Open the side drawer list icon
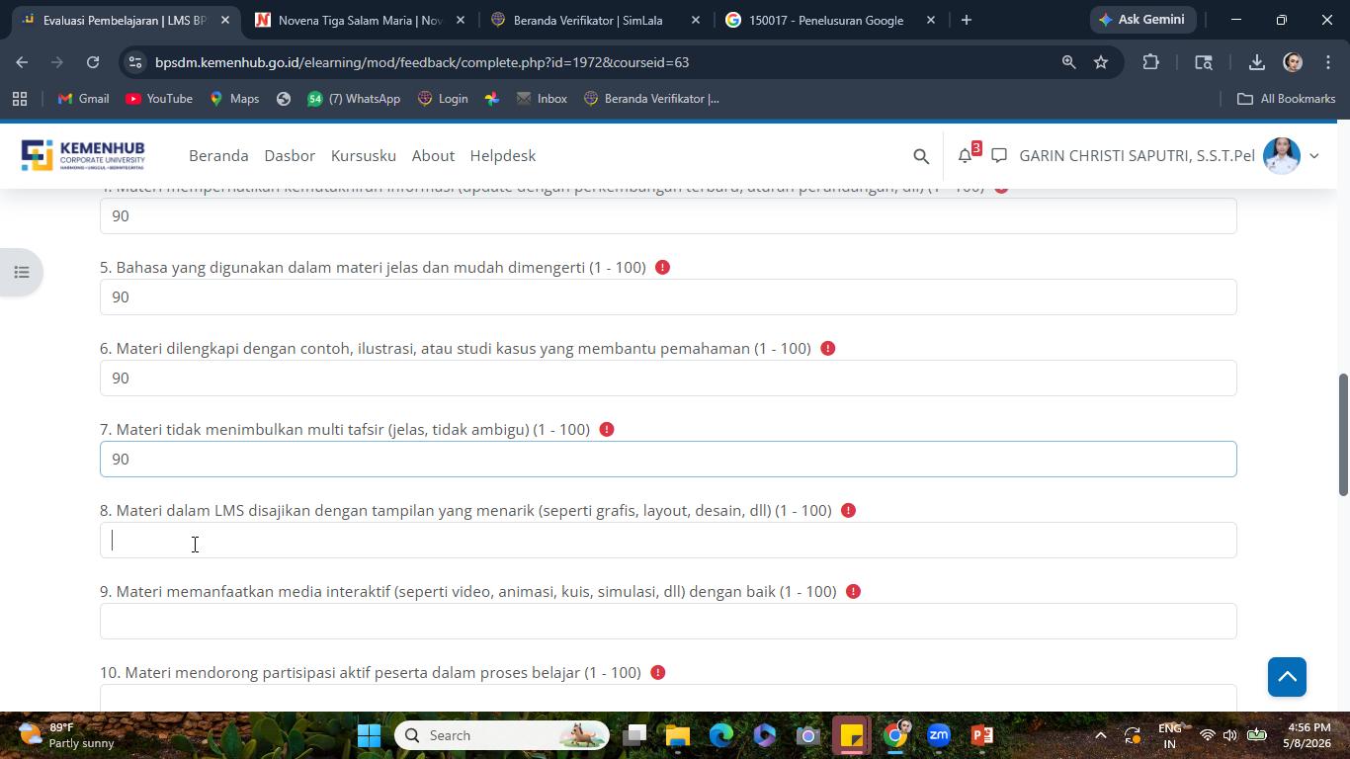 (21, 272)
